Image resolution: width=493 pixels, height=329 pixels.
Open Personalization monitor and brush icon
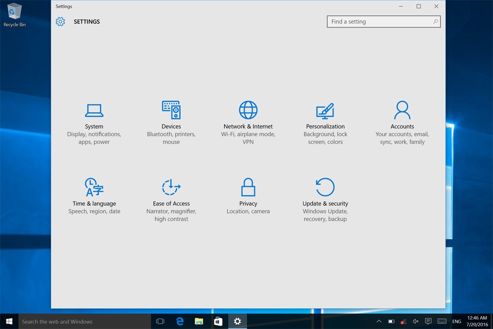pyautogui.click(x=325, y=110)
